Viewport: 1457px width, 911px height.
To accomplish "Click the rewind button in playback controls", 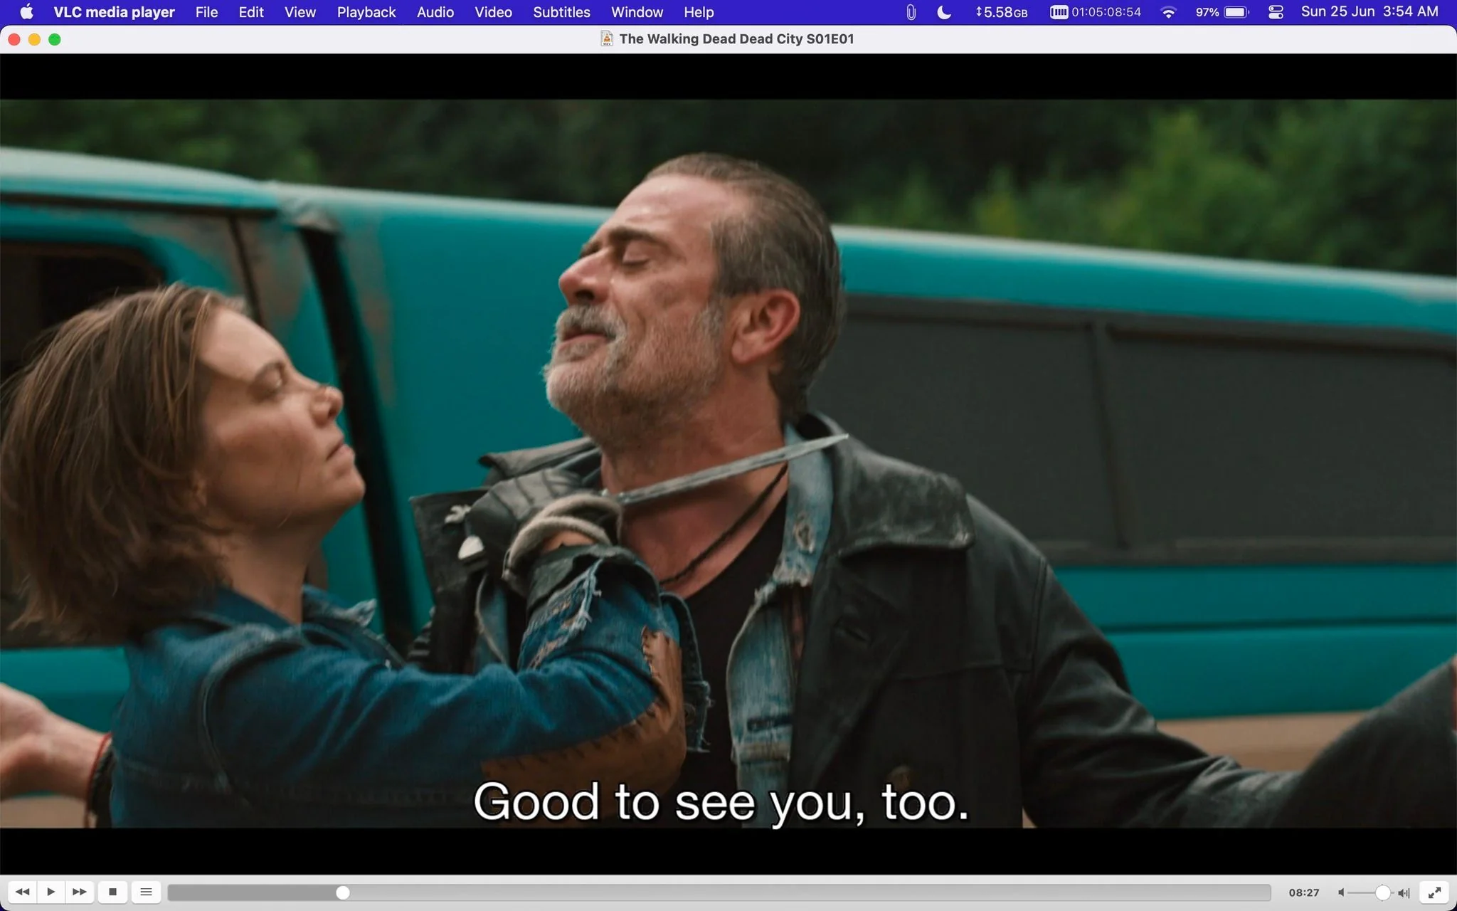I will pyautogui.click(x=22, y=892).
